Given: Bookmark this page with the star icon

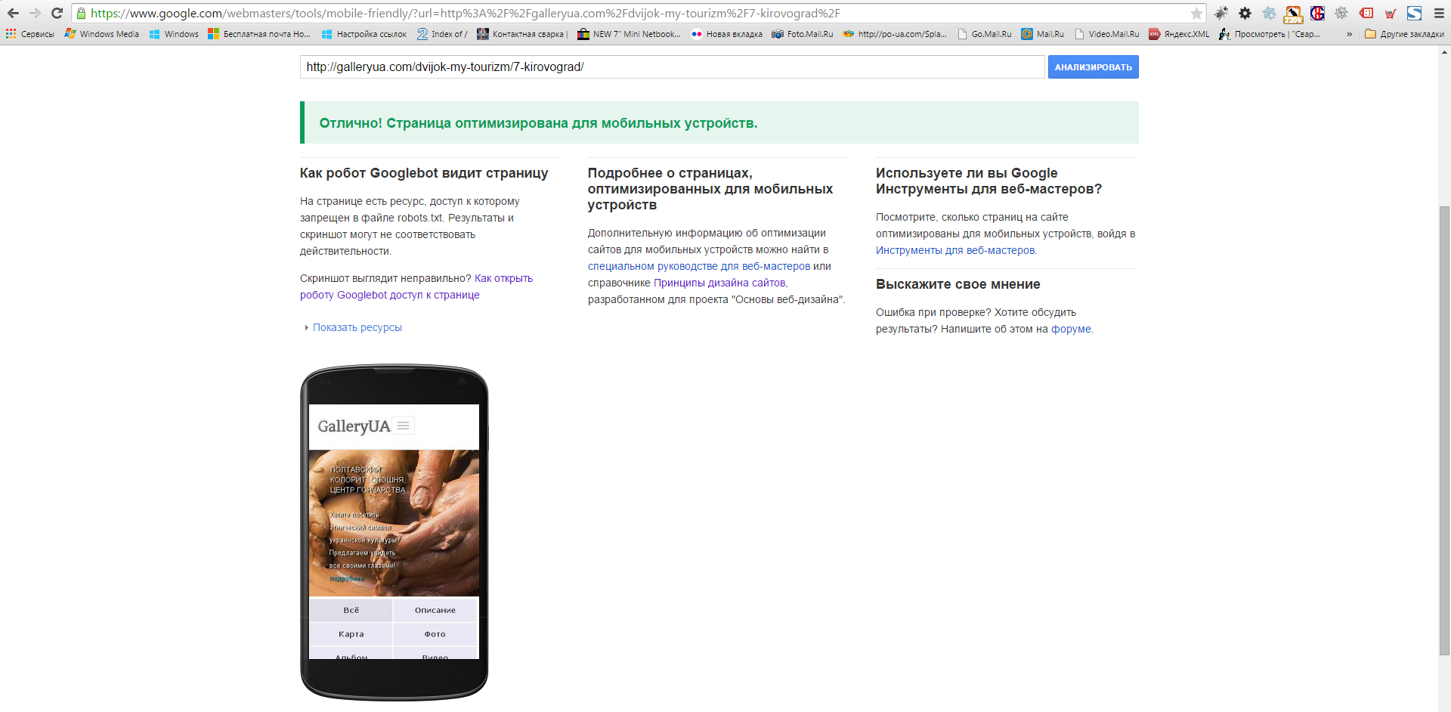Looking at the screenshot, I should click(1196, 13).
